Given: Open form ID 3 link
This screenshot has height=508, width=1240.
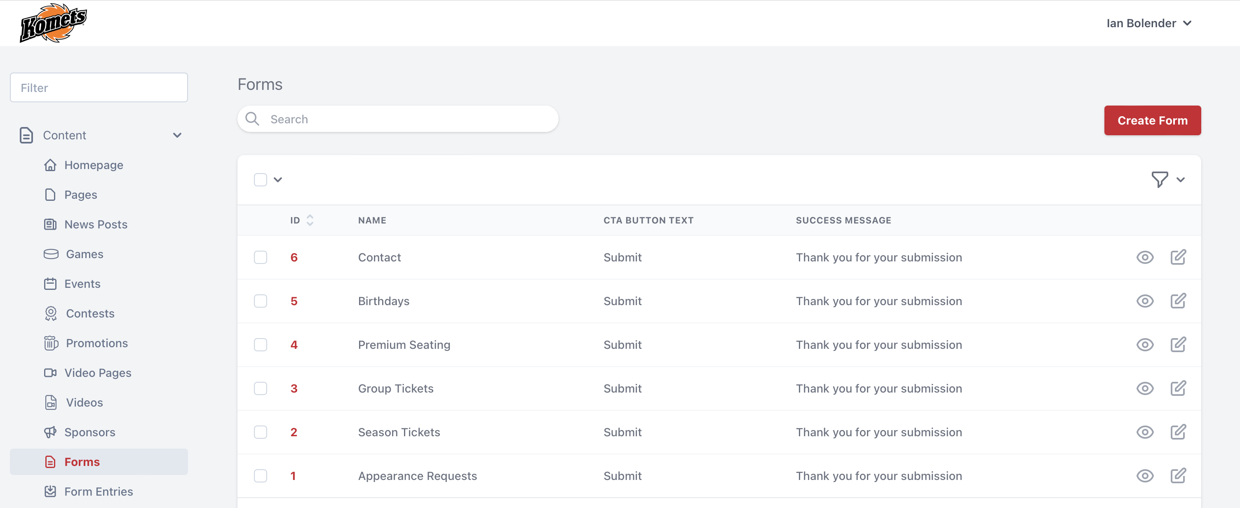Looking at the screenshot, I should coord(294,388).
